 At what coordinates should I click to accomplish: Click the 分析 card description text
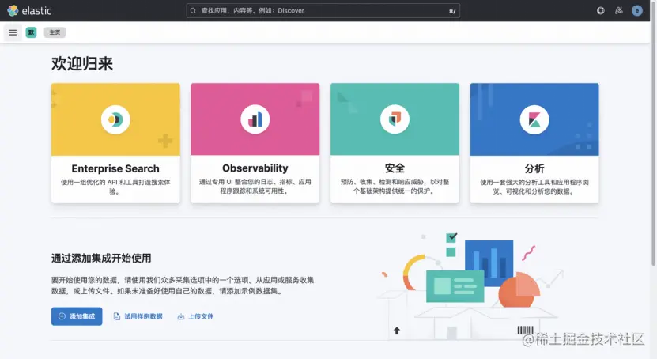click(534, 187)
